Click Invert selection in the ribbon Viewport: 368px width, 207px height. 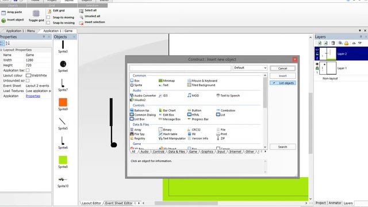pyautogui.click(x=92, y=22)
